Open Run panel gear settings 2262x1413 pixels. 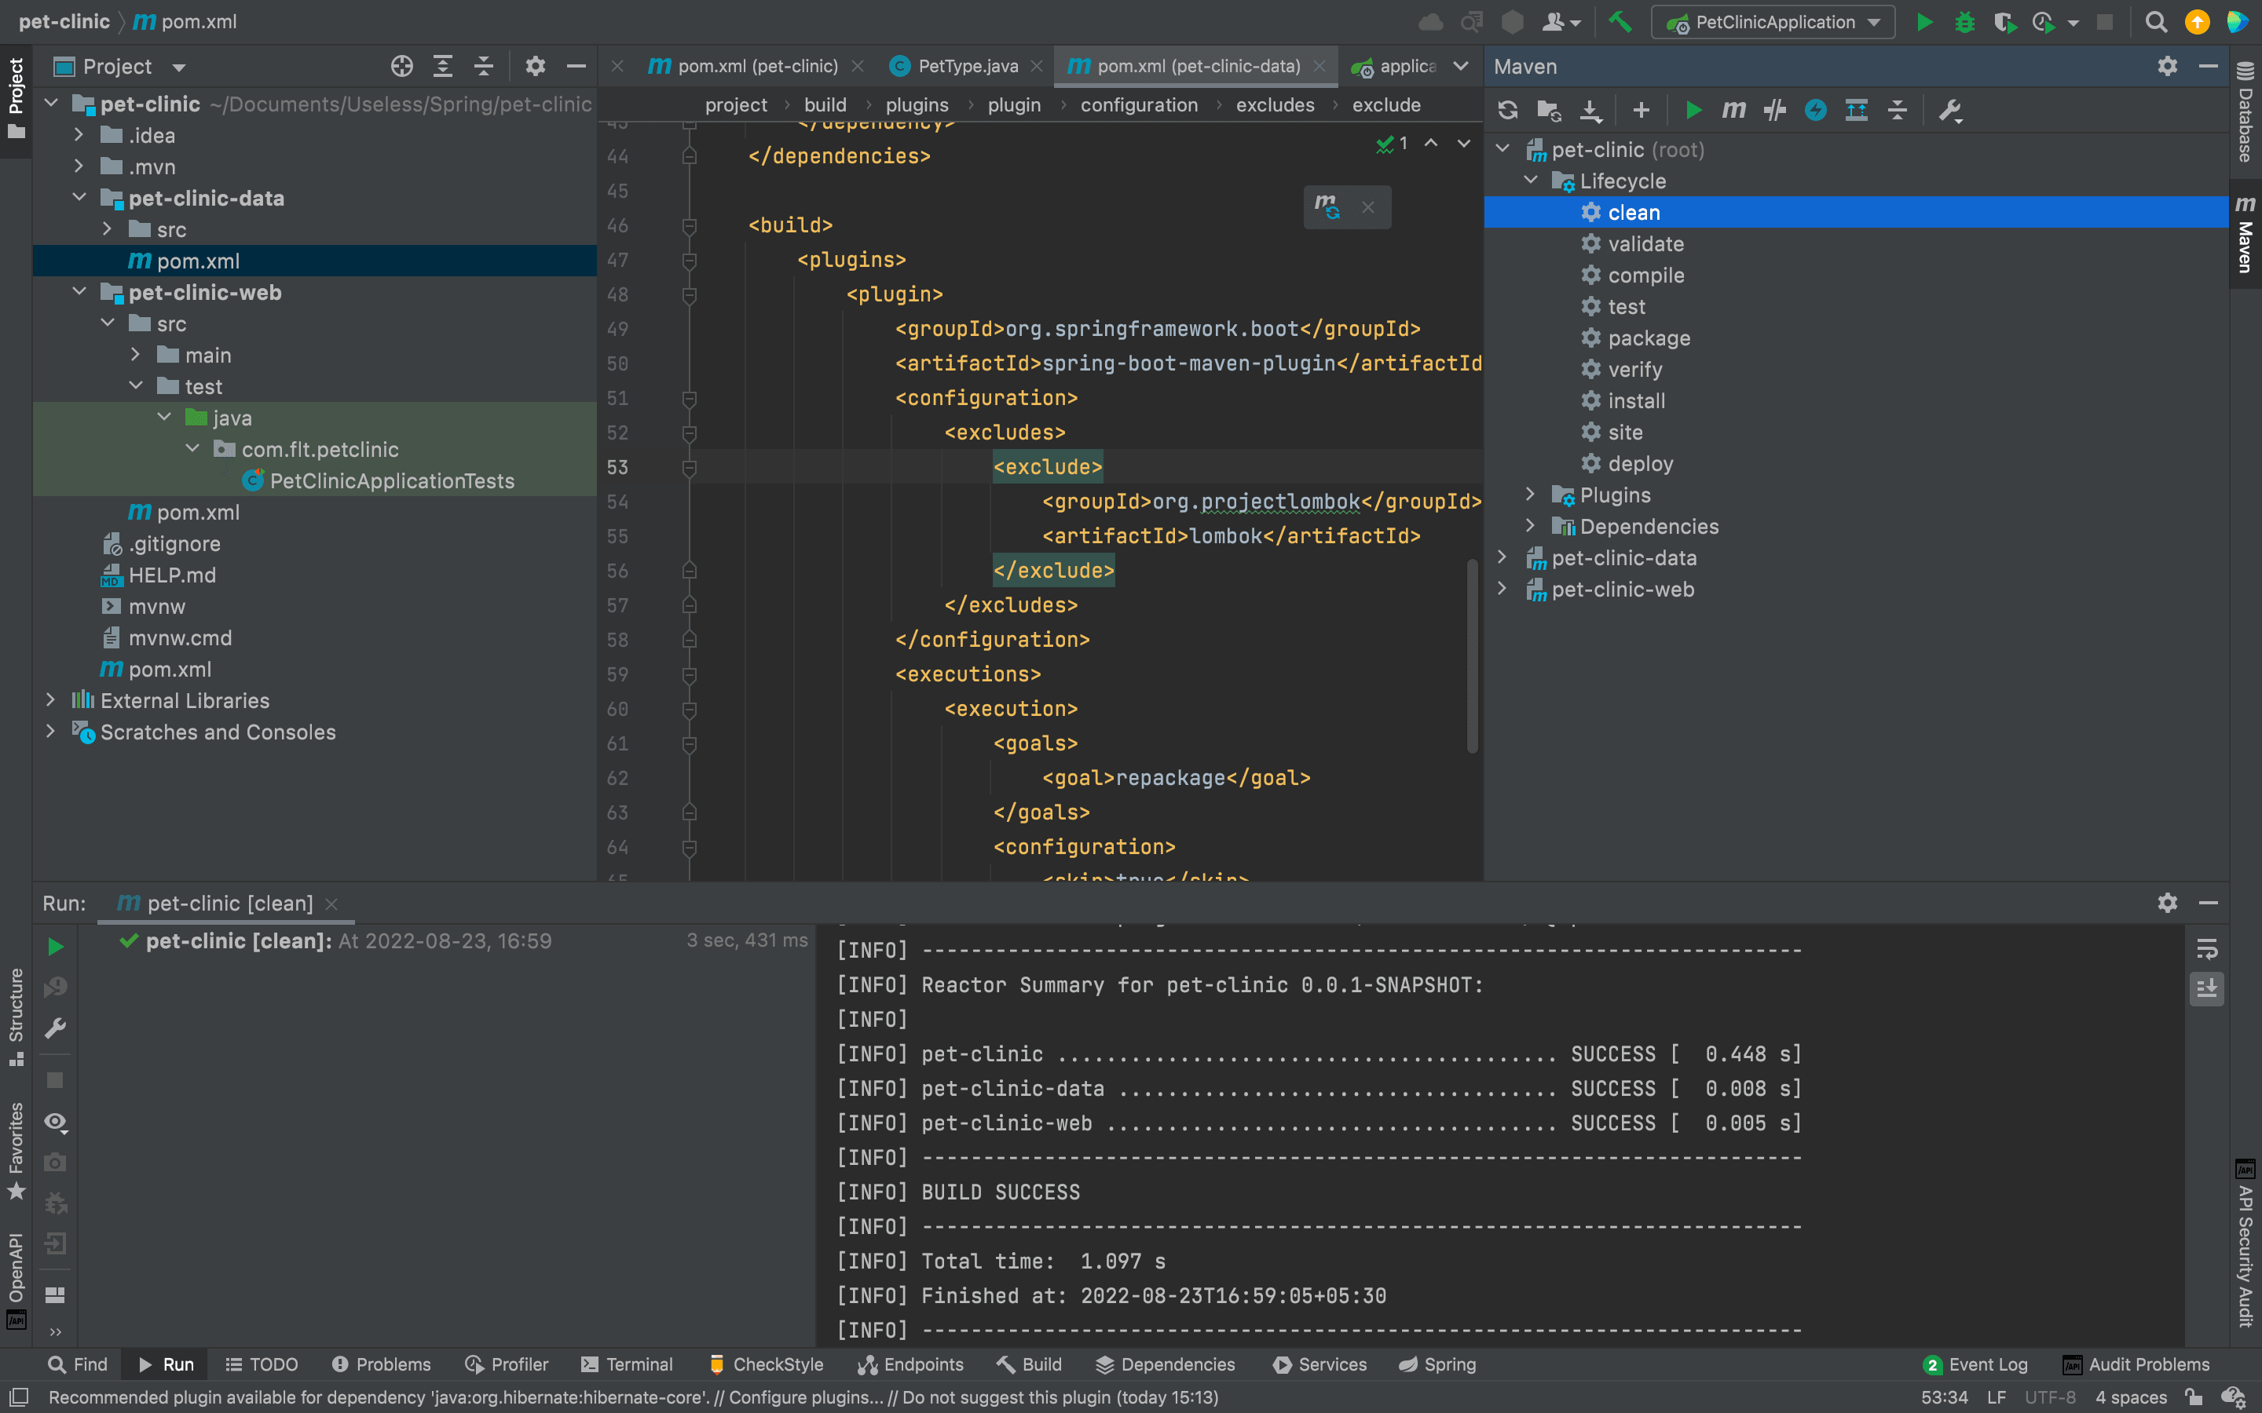[2168, 903]
